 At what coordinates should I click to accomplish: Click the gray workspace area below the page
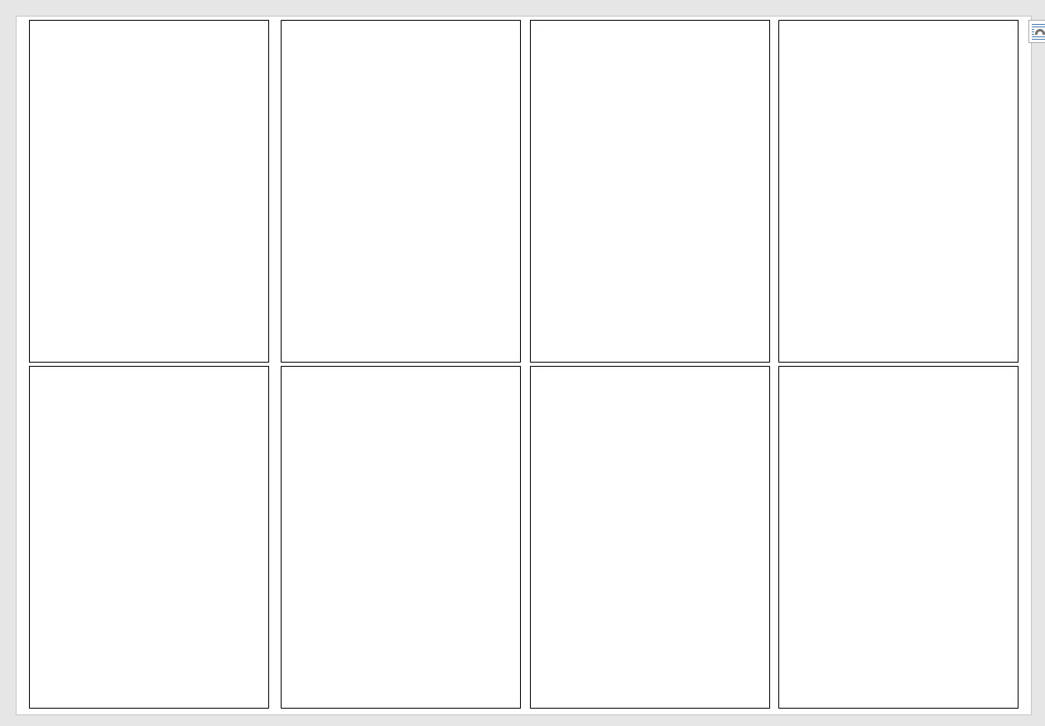click(x=522, y=720)
